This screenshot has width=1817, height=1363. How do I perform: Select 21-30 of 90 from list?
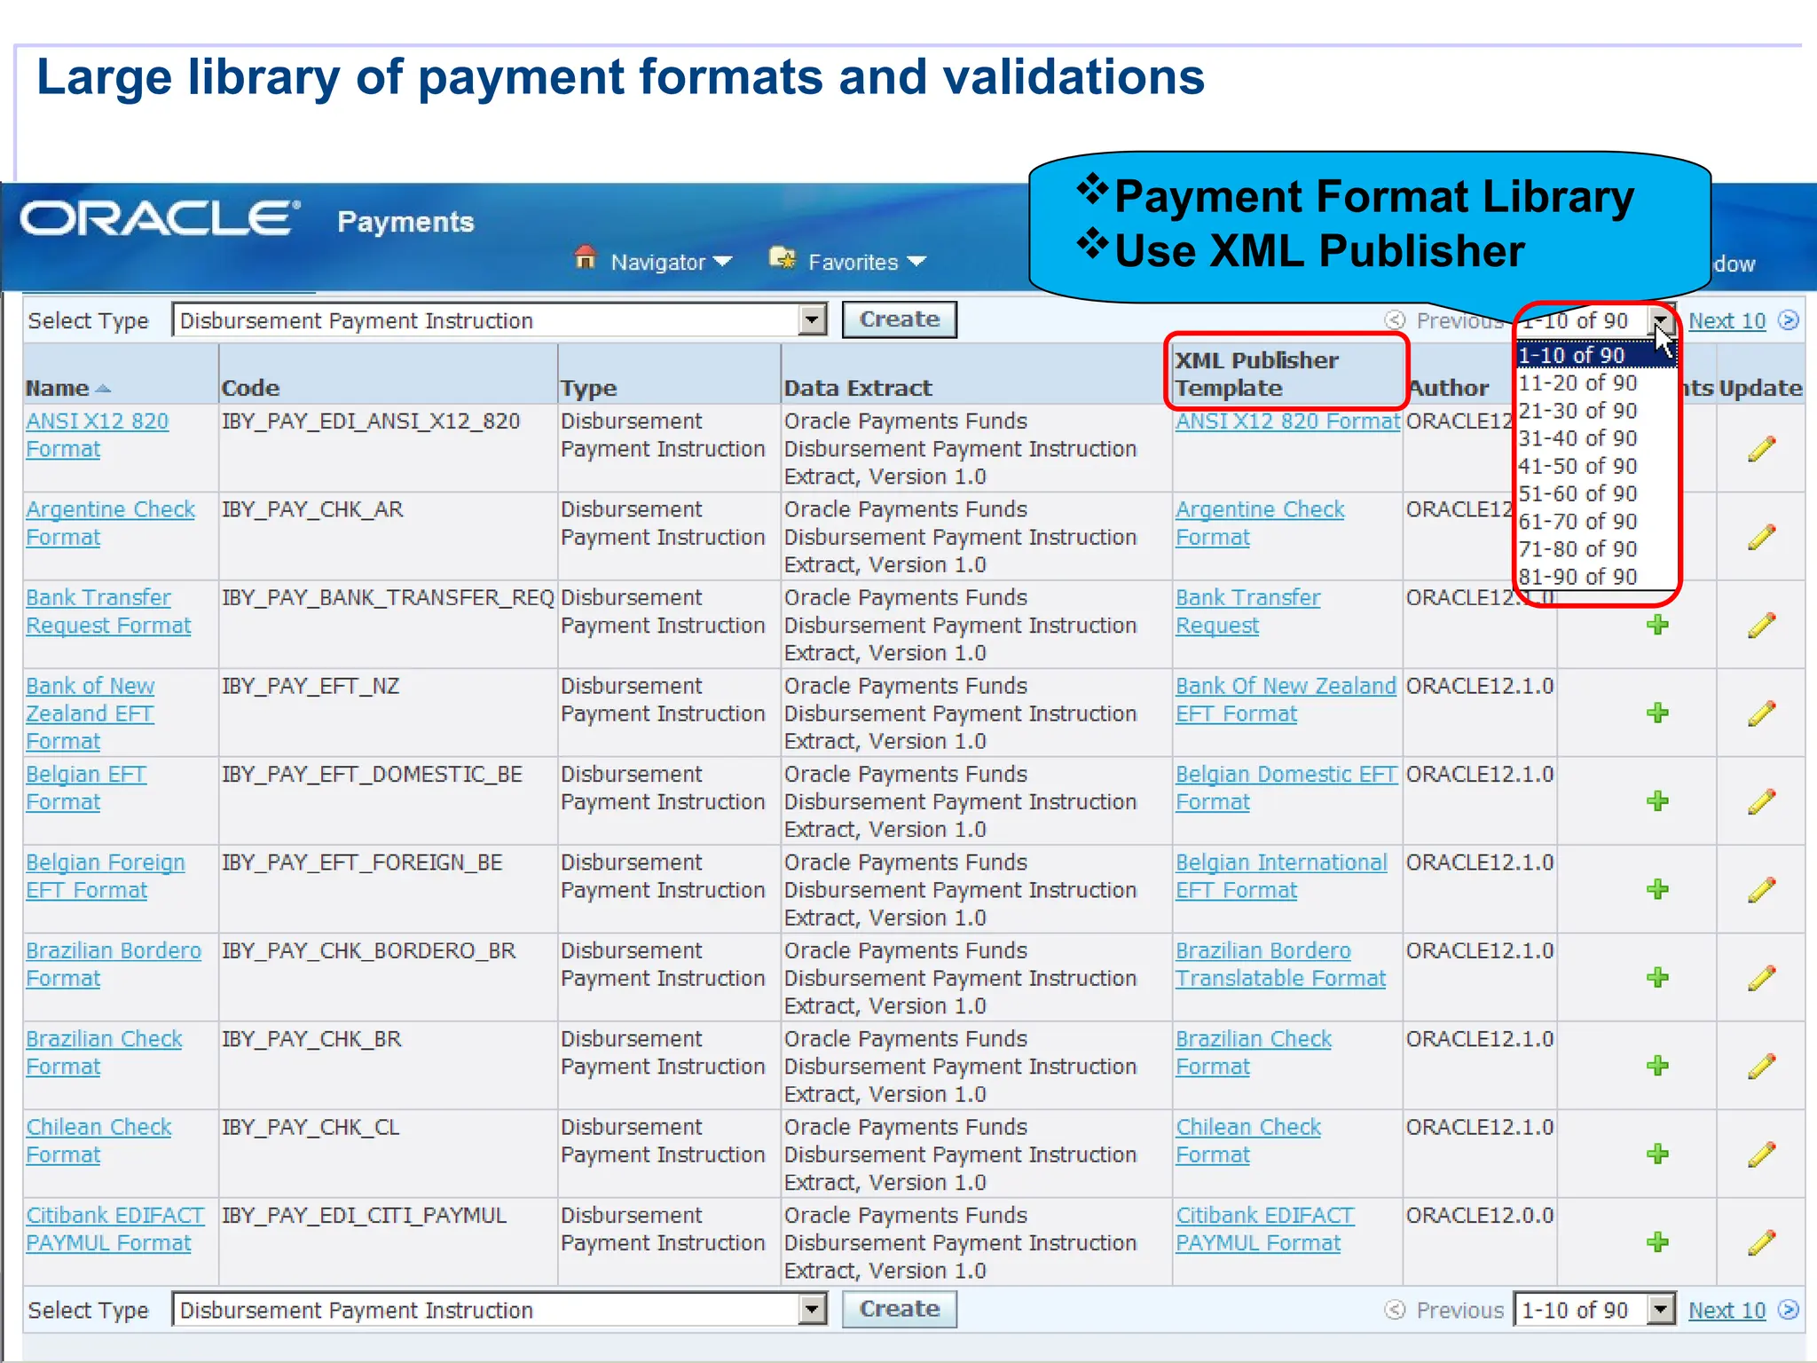(x=1594, y=410)
